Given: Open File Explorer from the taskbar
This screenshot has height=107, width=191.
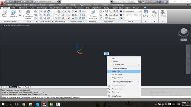Looking at the screenshot, I should [x=30, y=104].
